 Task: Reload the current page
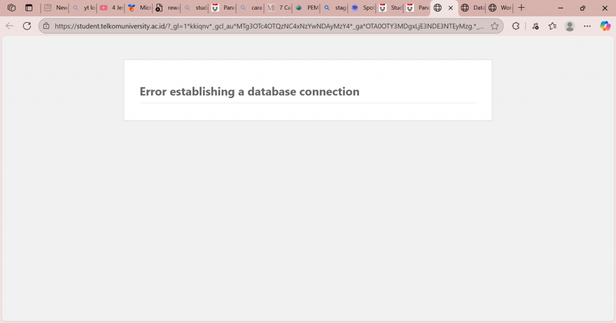tap(26, 26)
